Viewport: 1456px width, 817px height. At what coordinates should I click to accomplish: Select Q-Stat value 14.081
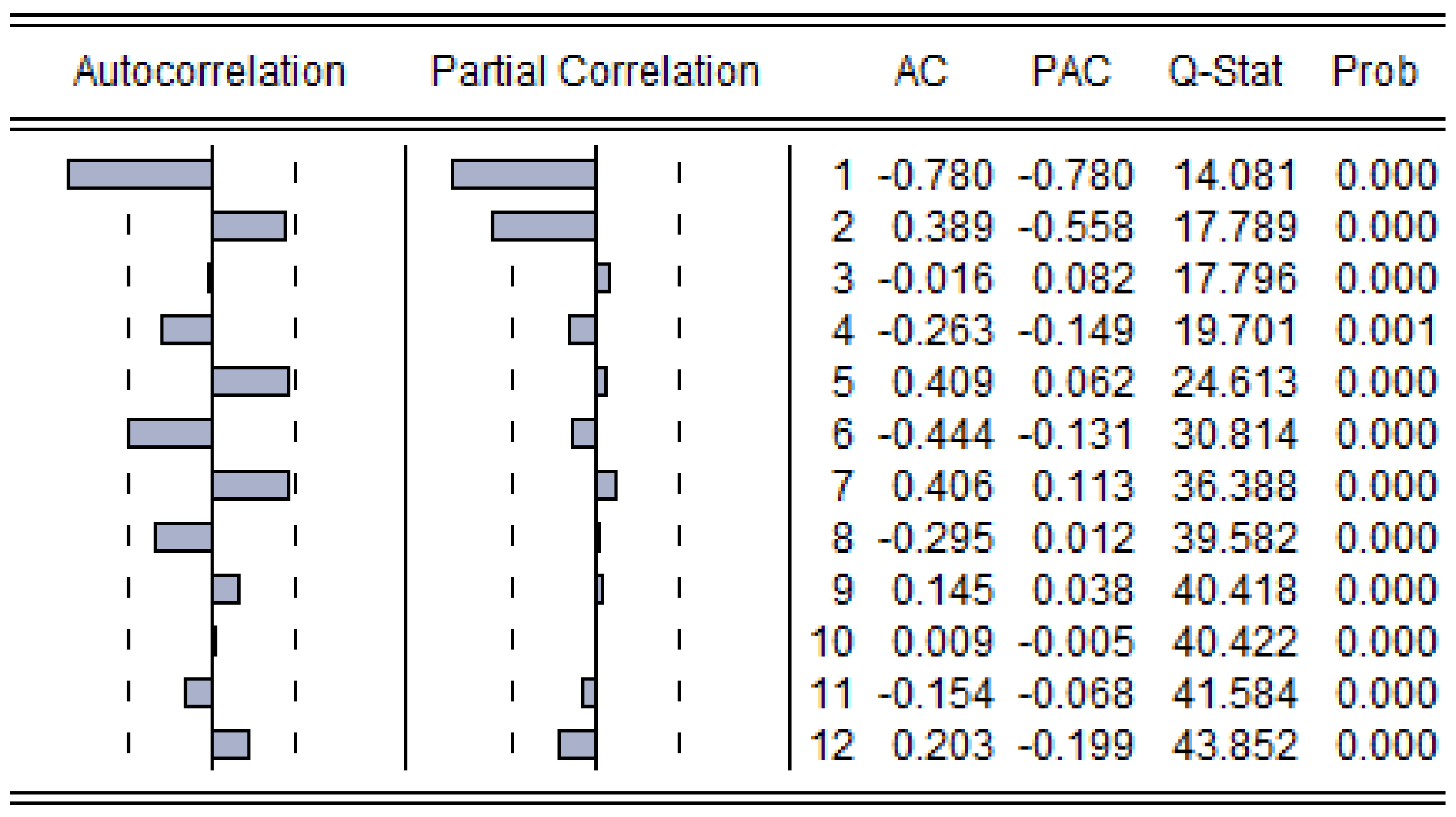1235,174
